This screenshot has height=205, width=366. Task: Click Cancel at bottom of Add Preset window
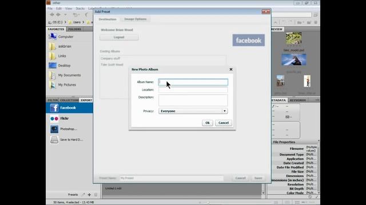(240, 178)
